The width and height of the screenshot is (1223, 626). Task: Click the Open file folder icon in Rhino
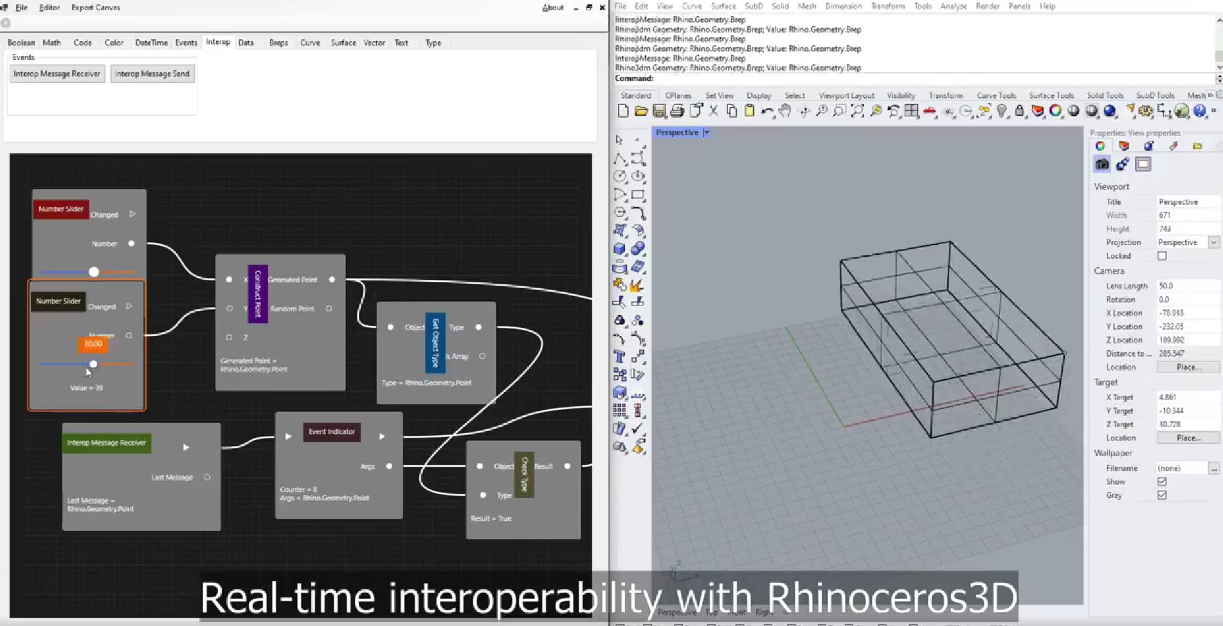640,111
